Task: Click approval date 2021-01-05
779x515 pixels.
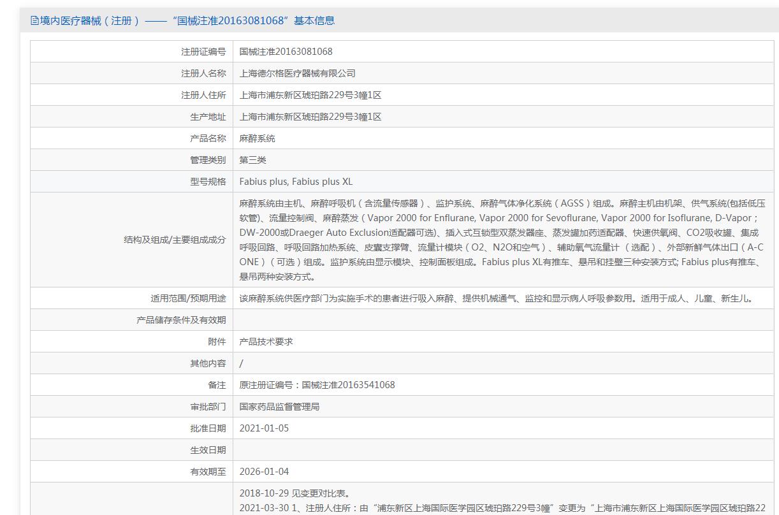Action: tap(264, 428)
